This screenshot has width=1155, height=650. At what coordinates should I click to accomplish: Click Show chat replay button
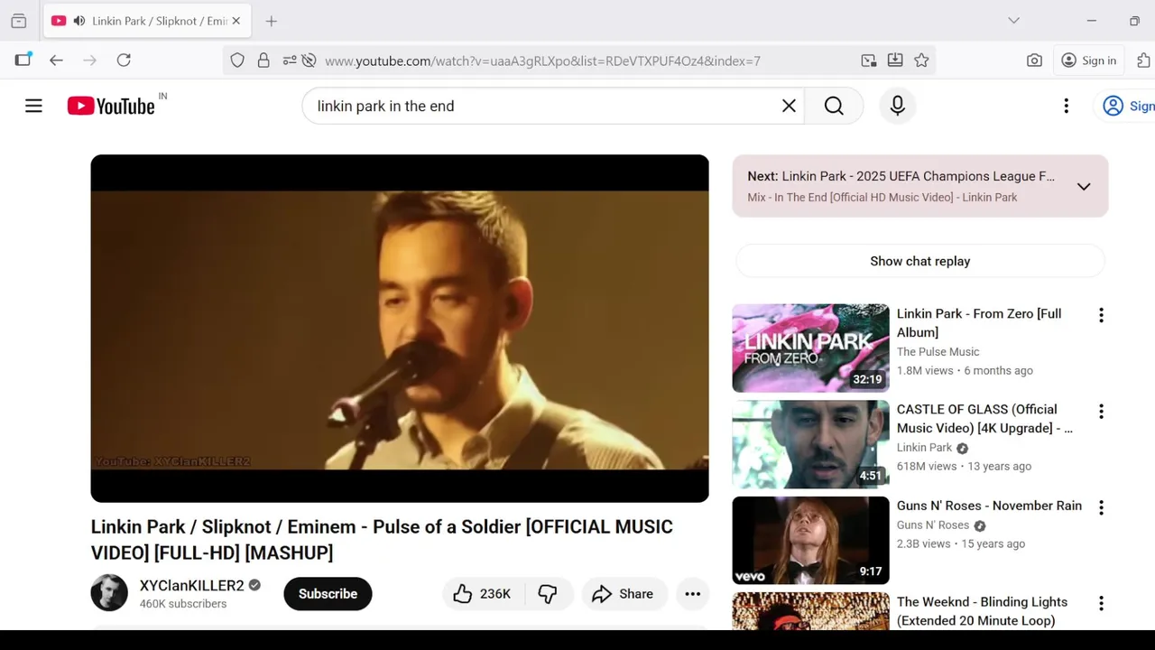(x=919, y=261)
